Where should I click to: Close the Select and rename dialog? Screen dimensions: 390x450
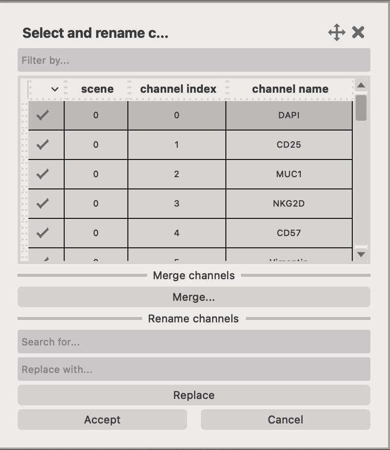coord(358,33)
